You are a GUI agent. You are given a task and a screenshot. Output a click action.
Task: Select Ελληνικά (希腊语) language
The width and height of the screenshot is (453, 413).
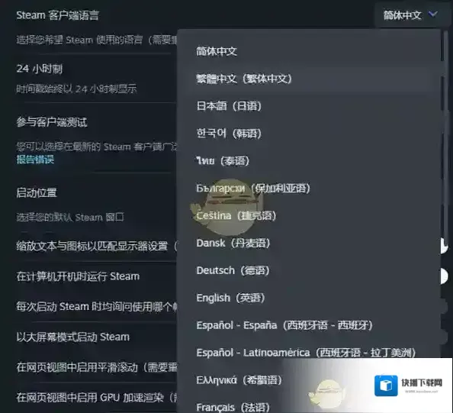click(239, 380)
